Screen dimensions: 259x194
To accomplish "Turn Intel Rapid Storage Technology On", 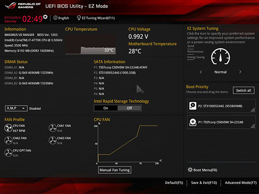I will click(105, 108).
